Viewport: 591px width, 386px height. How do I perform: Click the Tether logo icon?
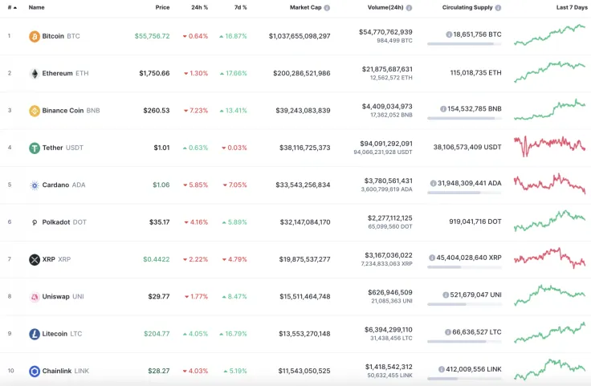35,148
